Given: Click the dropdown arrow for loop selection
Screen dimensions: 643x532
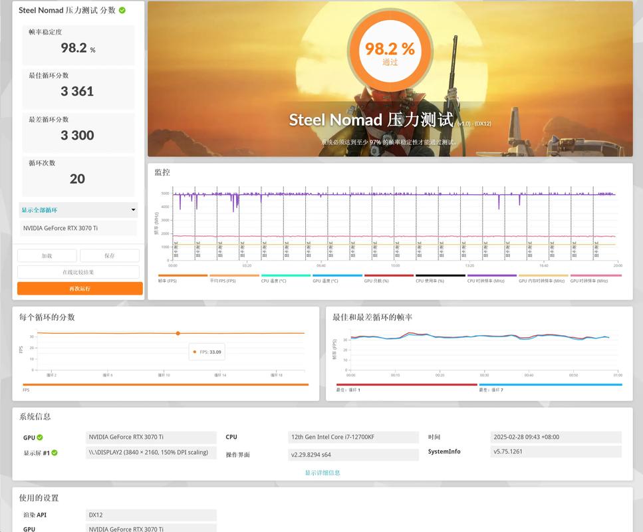Looking at the screenshot, I should (x=133, y=210).
